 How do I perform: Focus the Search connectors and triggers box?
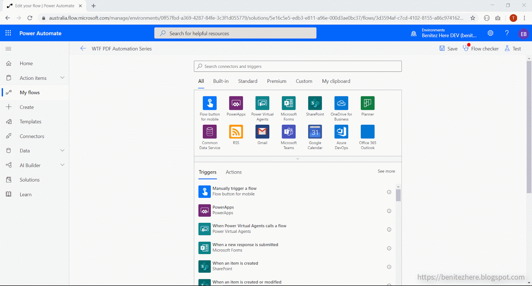[298, 66]
